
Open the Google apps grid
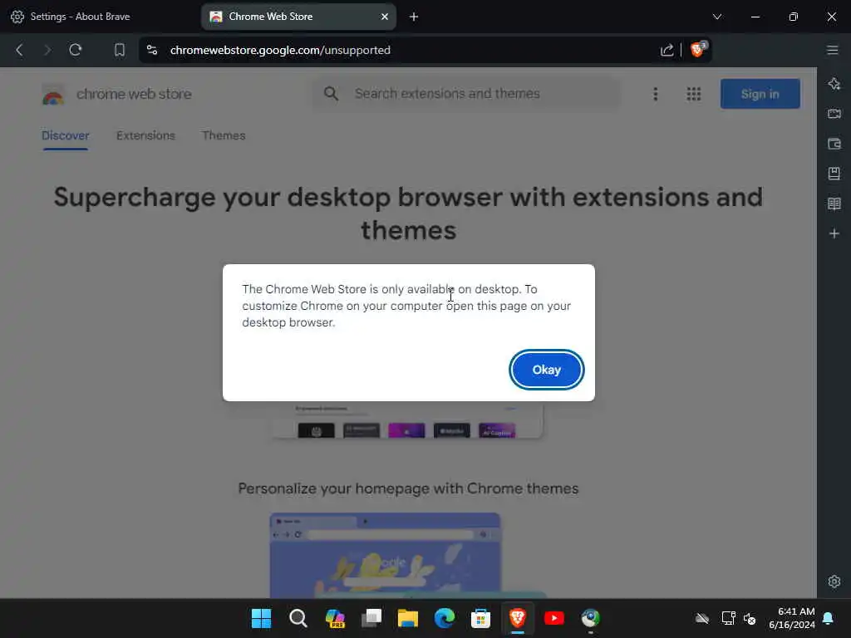pos(694,94)
